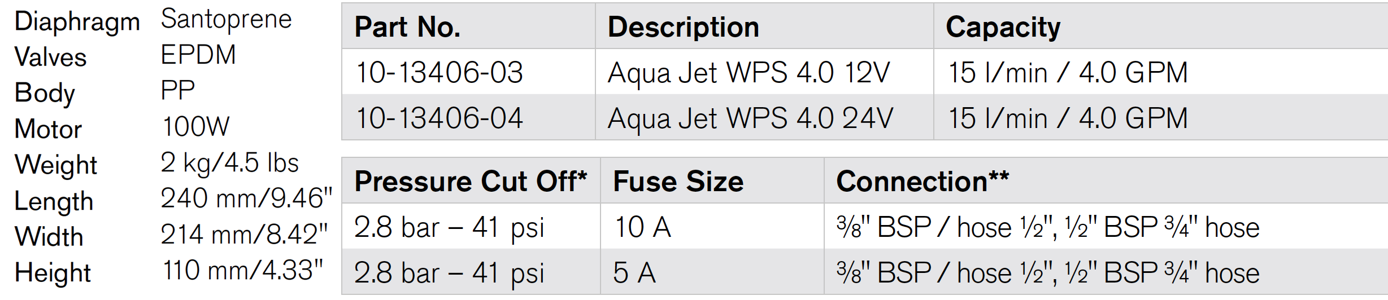Click the Connection column header
Screen dimensions: 1388x300
click(922, 181)
